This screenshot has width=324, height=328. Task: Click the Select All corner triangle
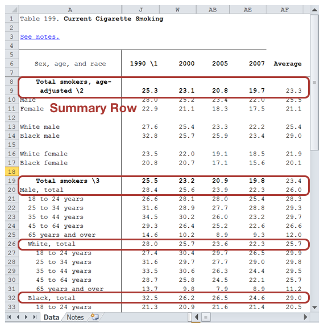coord(13,10)
